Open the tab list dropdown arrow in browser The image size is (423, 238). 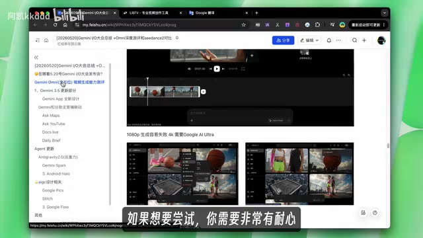(385, 13)
